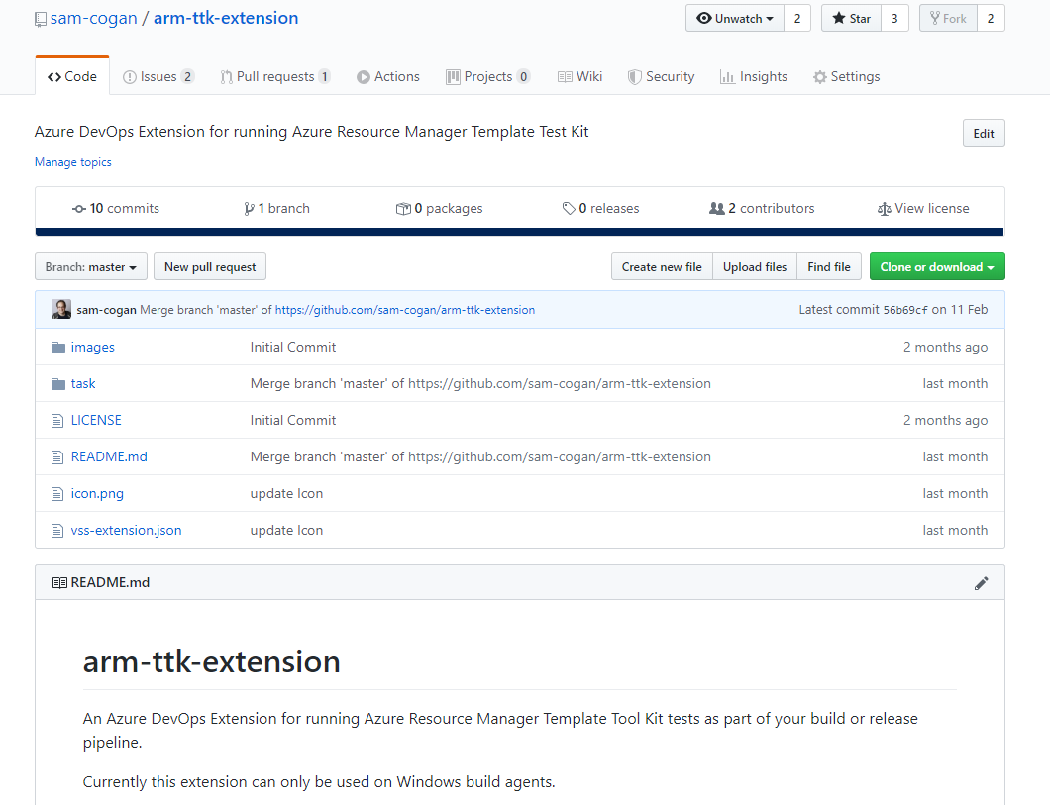This screenshot has width=1050, height=805.
Task: Click the Manage topics link
Action: coord(73,162)
